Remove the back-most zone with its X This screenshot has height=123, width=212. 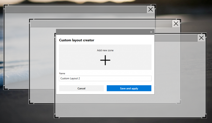coord(150,9)
